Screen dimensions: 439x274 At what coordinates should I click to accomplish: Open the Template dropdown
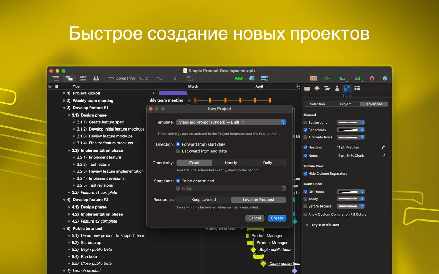231,122
